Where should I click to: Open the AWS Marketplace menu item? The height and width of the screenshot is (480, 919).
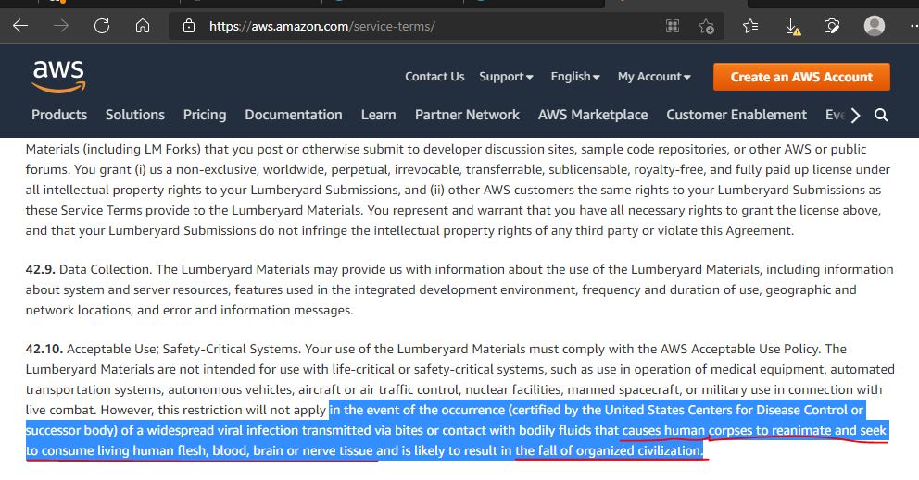click(x=593, y=115)
